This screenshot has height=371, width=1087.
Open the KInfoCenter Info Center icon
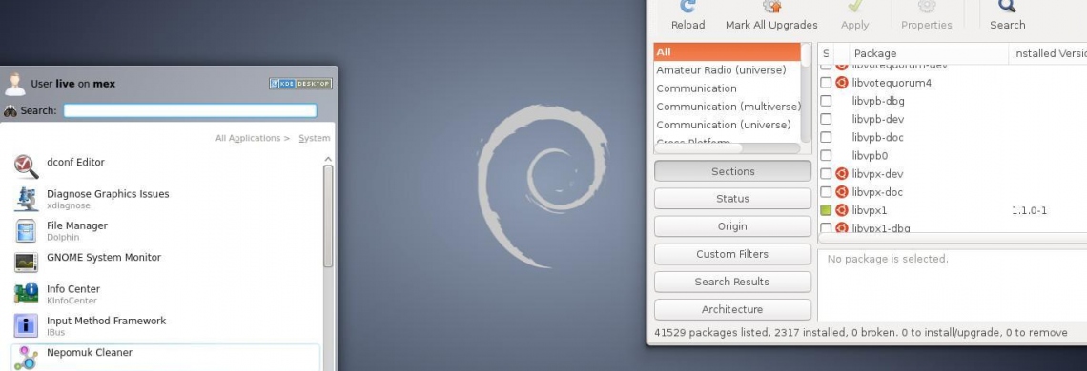(x=27, y=294)
